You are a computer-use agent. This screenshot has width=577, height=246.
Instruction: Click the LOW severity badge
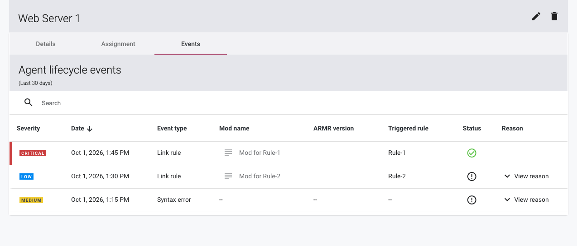26,176
